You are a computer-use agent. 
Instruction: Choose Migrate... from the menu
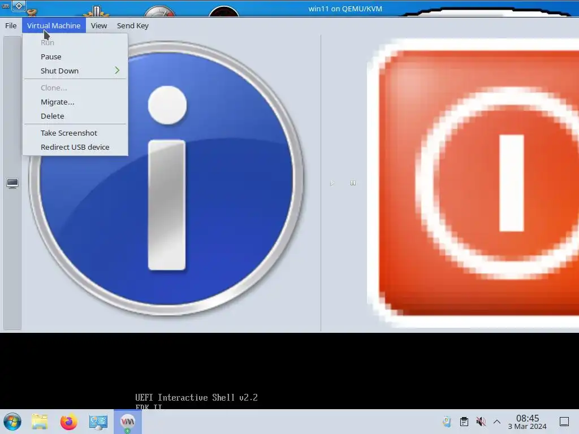75,102
